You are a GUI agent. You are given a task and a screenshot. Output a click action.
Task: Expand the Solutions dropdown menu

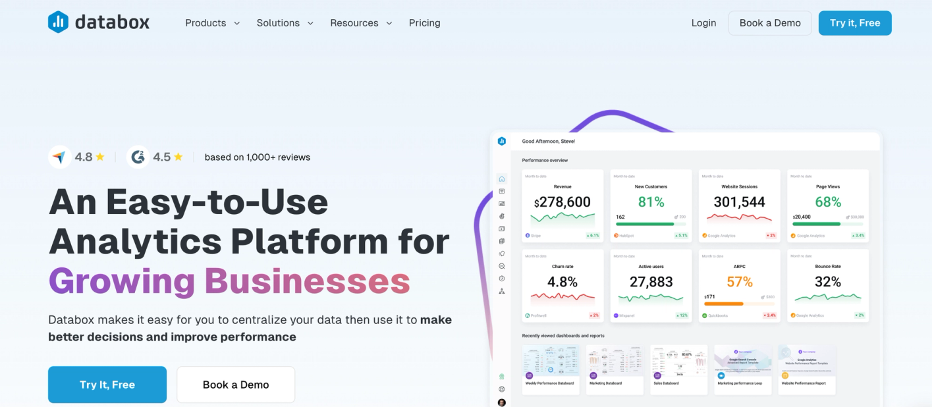tap(285, 23)
